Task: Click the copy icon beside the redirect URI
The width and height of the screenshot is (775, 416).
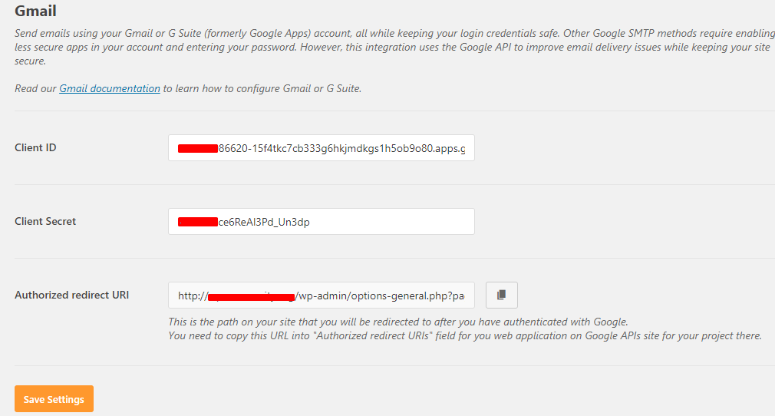Action: click(502, 295)
